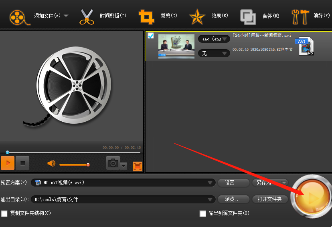Screen dimensions: 332x227
Task: Open the 无 subtitle dropdown
Action: (x=214, y=53)
